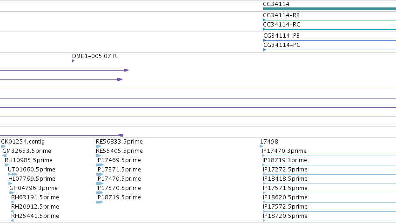The width and height of the screenshot is (396, 223).
Task: Select RH10985.5prime EST label
Action: pos(28,160)
